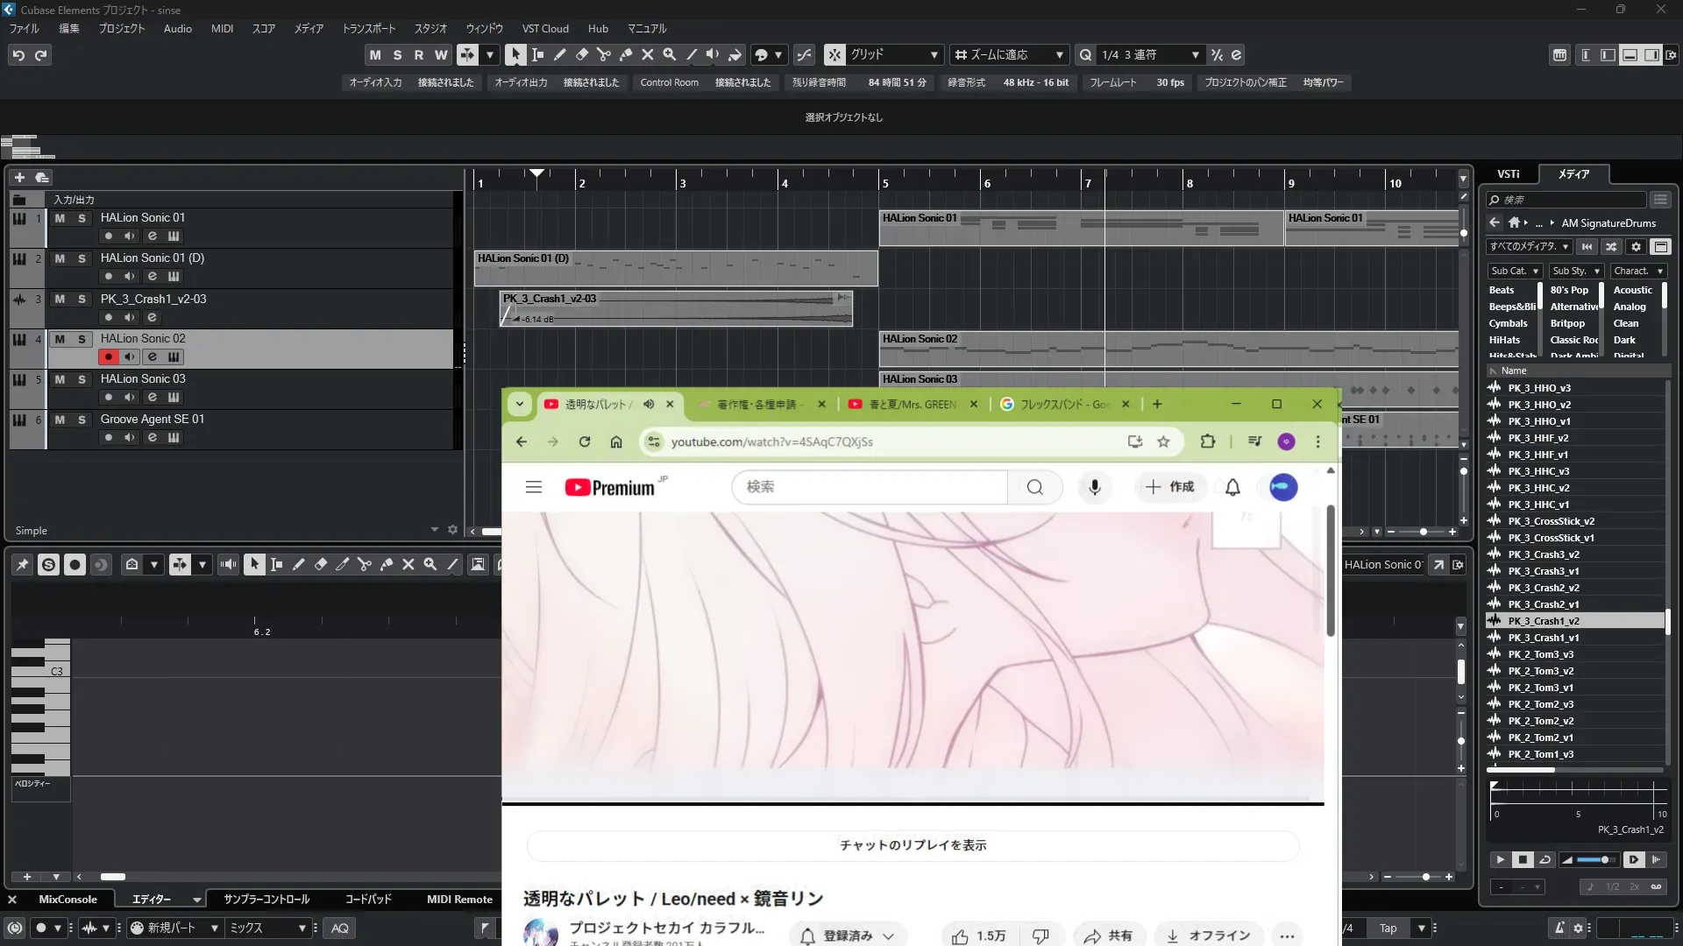Select the Scissors split tool in the top toolbar
This screenshot has width=1683, height=946.
click(x=603, y=54)
